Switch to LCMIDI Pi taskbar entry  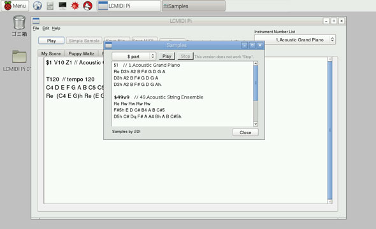[x=129, y=6]
